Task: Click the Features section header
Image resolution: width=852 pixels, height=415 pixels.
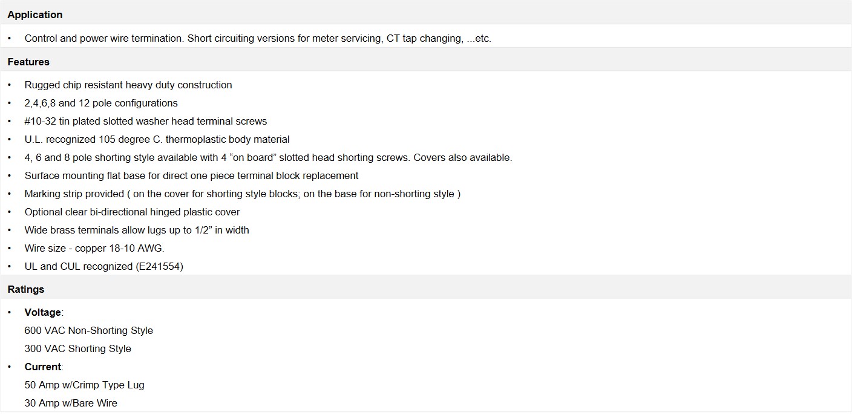Action: click(x=28, y=62)
